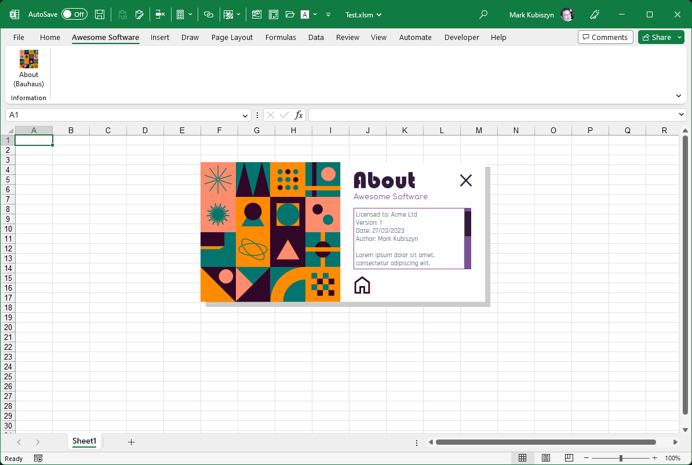692x465 pixels.
Task: Switch to Page Break Preview view
Action: coord(569,458)
